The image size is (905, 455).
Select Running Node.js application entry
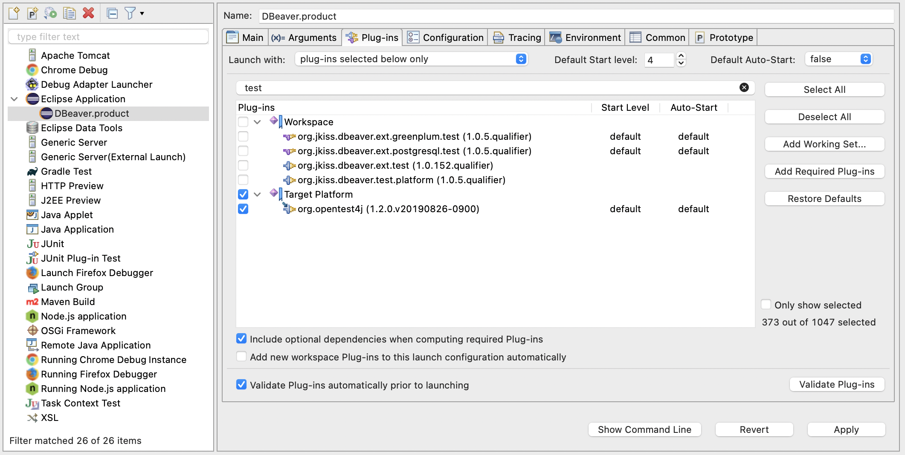coord(103,389)
